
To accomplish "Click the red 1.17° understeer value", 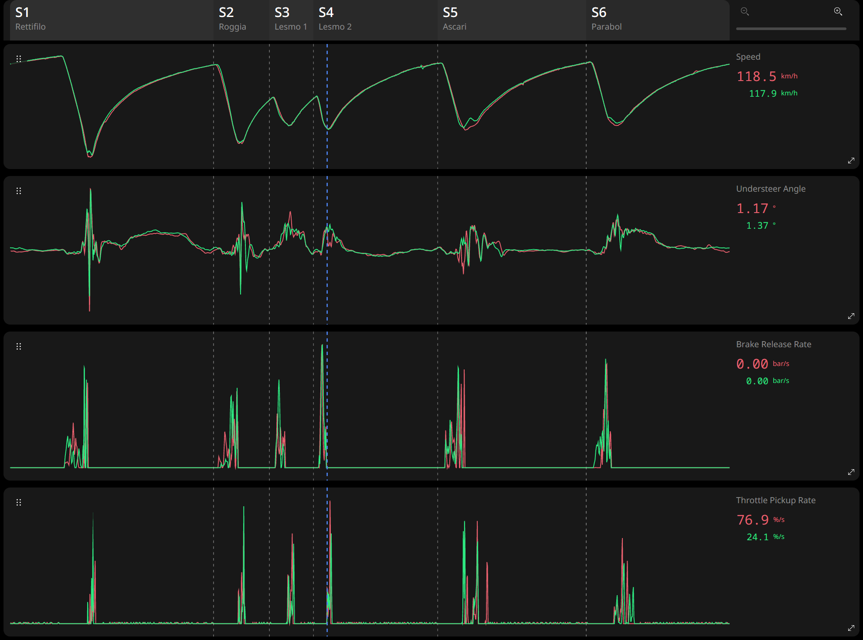I will (756, 208).
